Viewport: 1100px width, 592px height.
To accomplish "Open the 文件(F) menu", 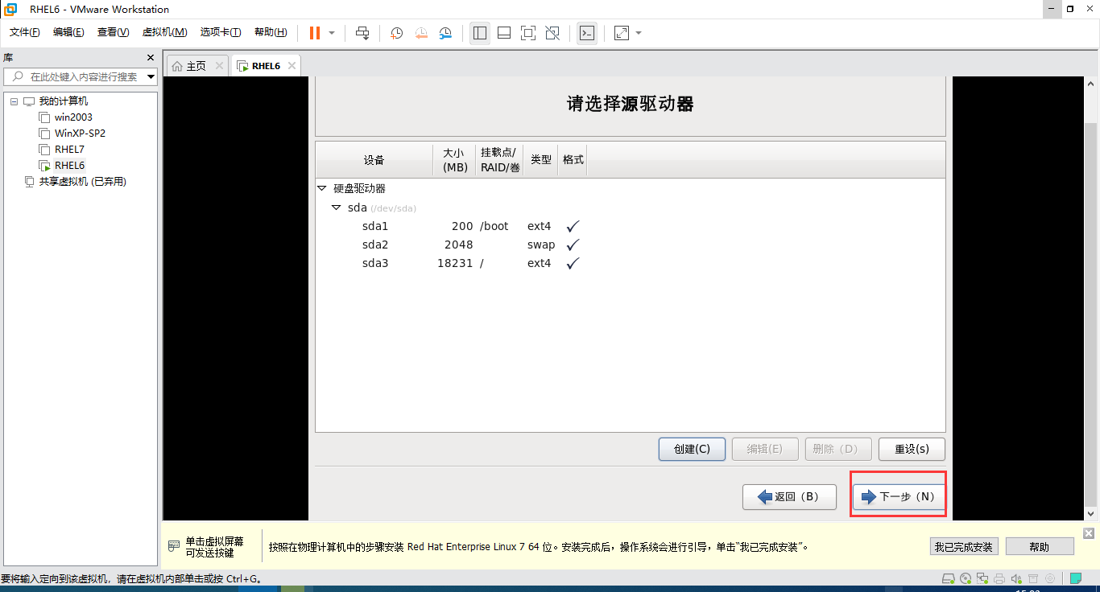I will pos(25,32).
